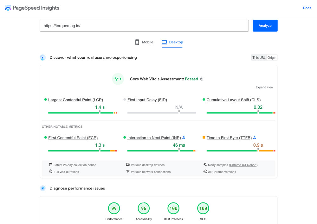Click the Core Web Vitals pulse icon

118,79
